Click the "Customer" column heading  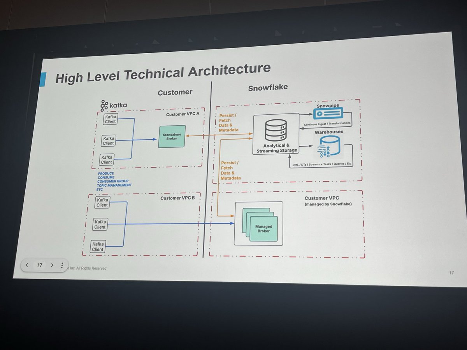(175, 92)
